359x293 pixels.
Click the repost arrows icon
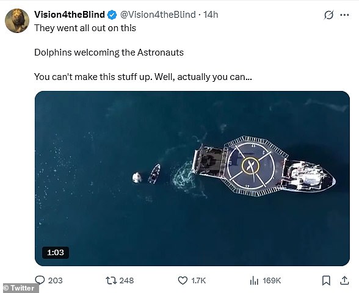[111, 280]
